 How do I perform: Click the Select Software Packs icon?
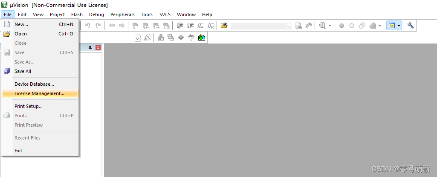tap(191, 38)
